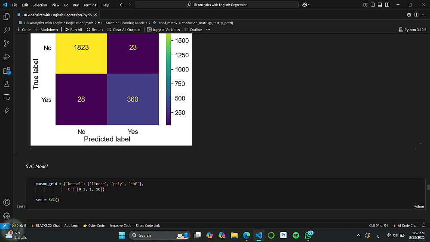
Task: Open CyberCoder from status bar
Action: (94, 226)
